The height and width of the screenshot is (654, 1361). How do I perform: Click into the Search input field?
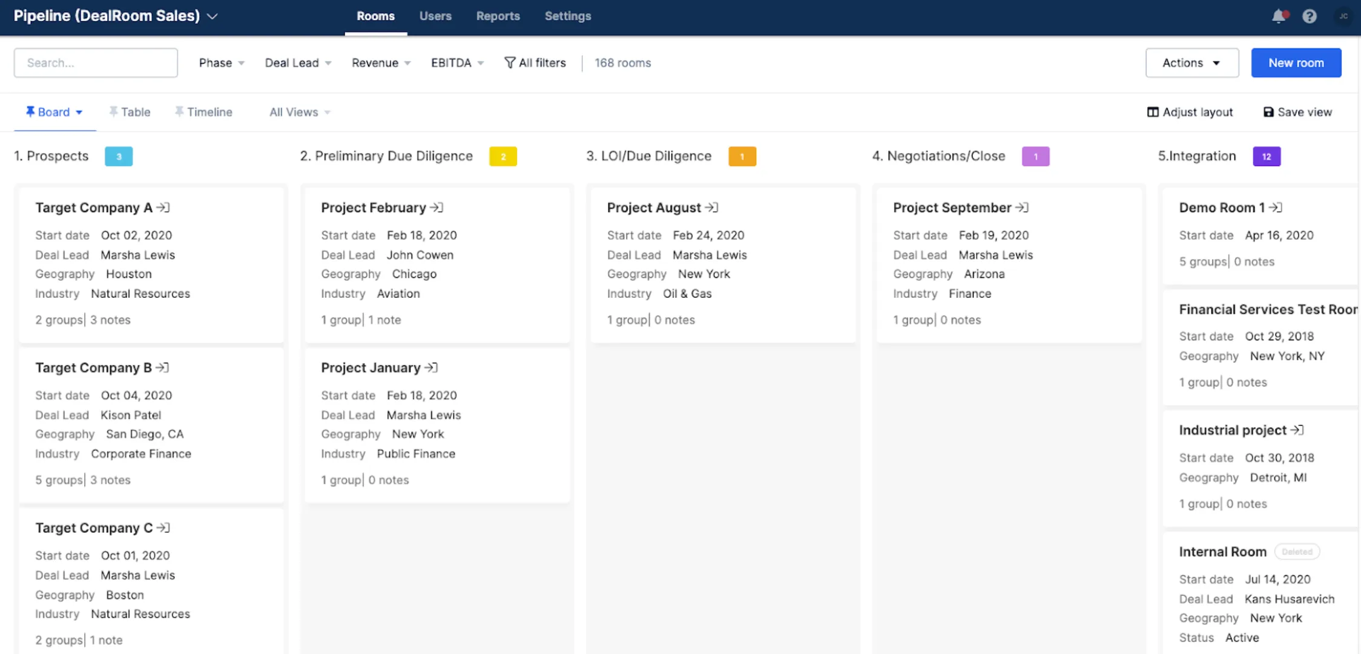[96, 63]
